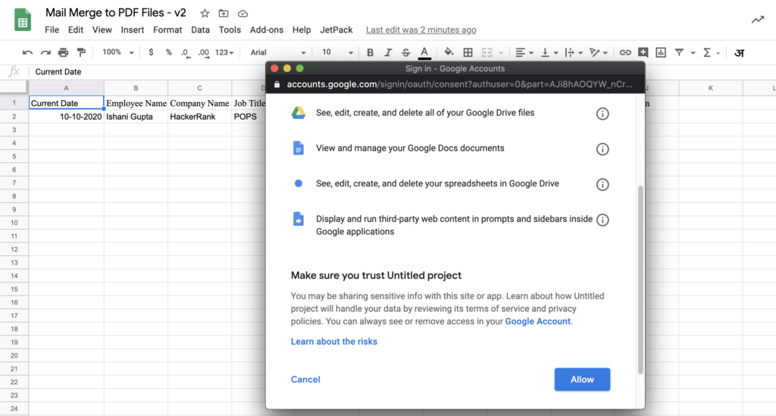The width and height of the screenshot is (776, 416).
Task: Open the Add-ons menu
Action: [x=267, y=30]
